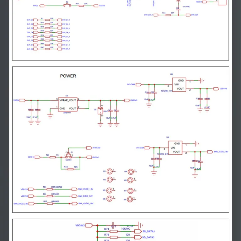Select the U4 designator above the 2.8V regulator
The height and width of the screenshot is (241, 241).
pyautogui.click(x=168, y=137)
